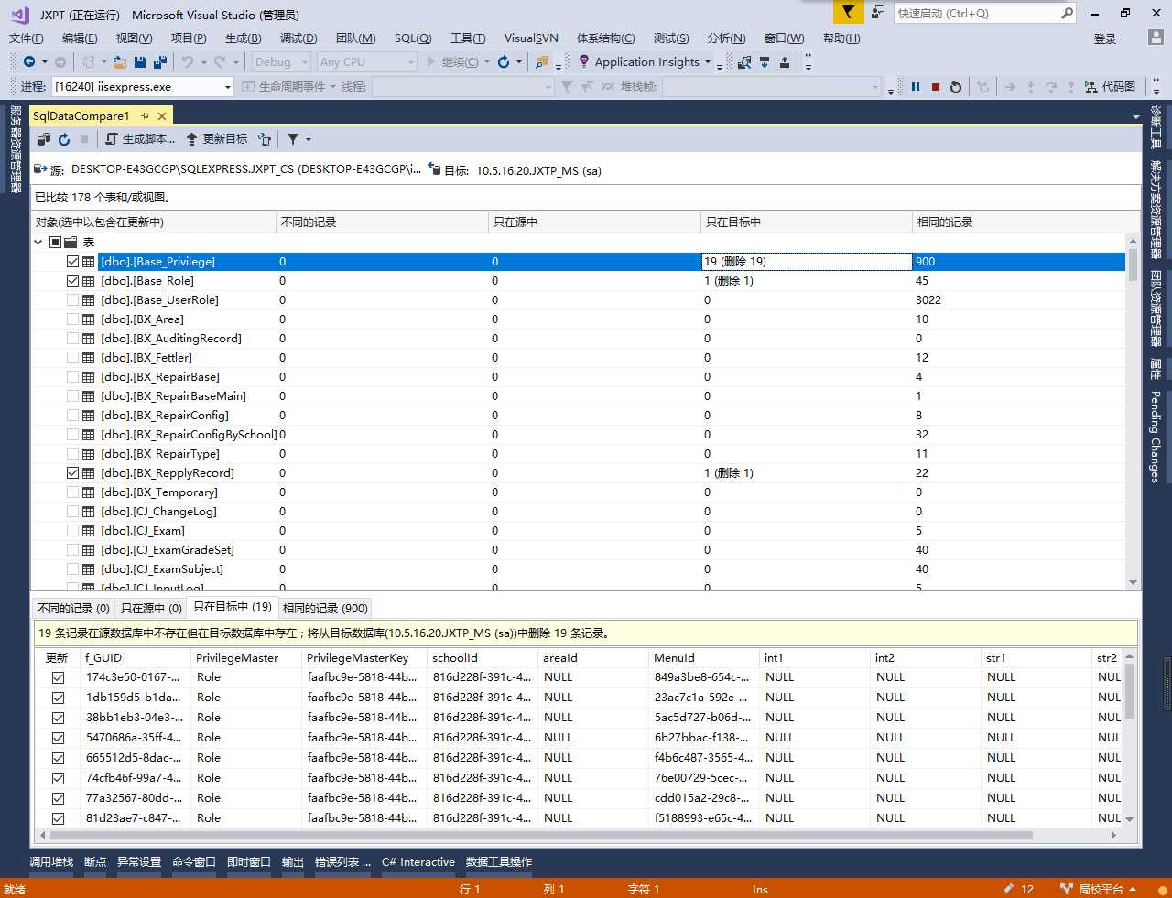Open the C# Interactive panel tab
This screenshot has height=898, width=1172.
click(418, 862)
